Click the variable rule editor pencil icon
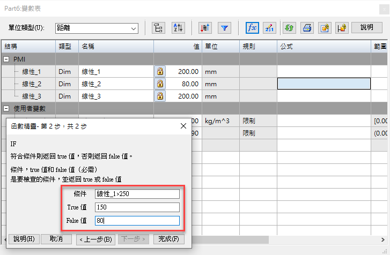390x255 pixels. 269,28
